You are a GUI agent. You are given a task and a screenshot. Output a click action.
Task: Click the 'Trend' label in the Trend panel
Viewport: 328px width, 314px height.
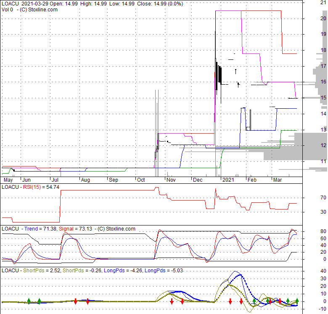click(31, 229)
